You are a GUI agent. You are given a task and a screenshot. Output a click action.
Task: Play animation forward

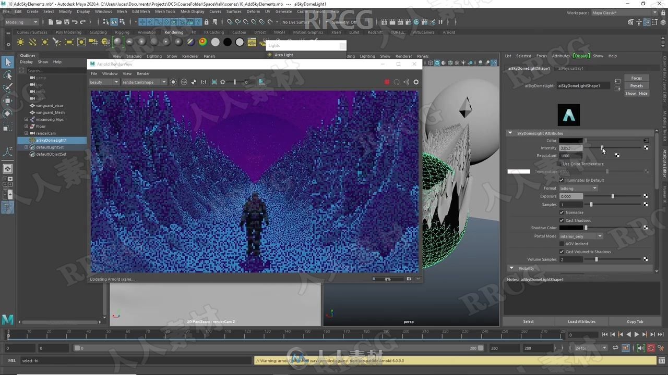(x=636, y=335)
